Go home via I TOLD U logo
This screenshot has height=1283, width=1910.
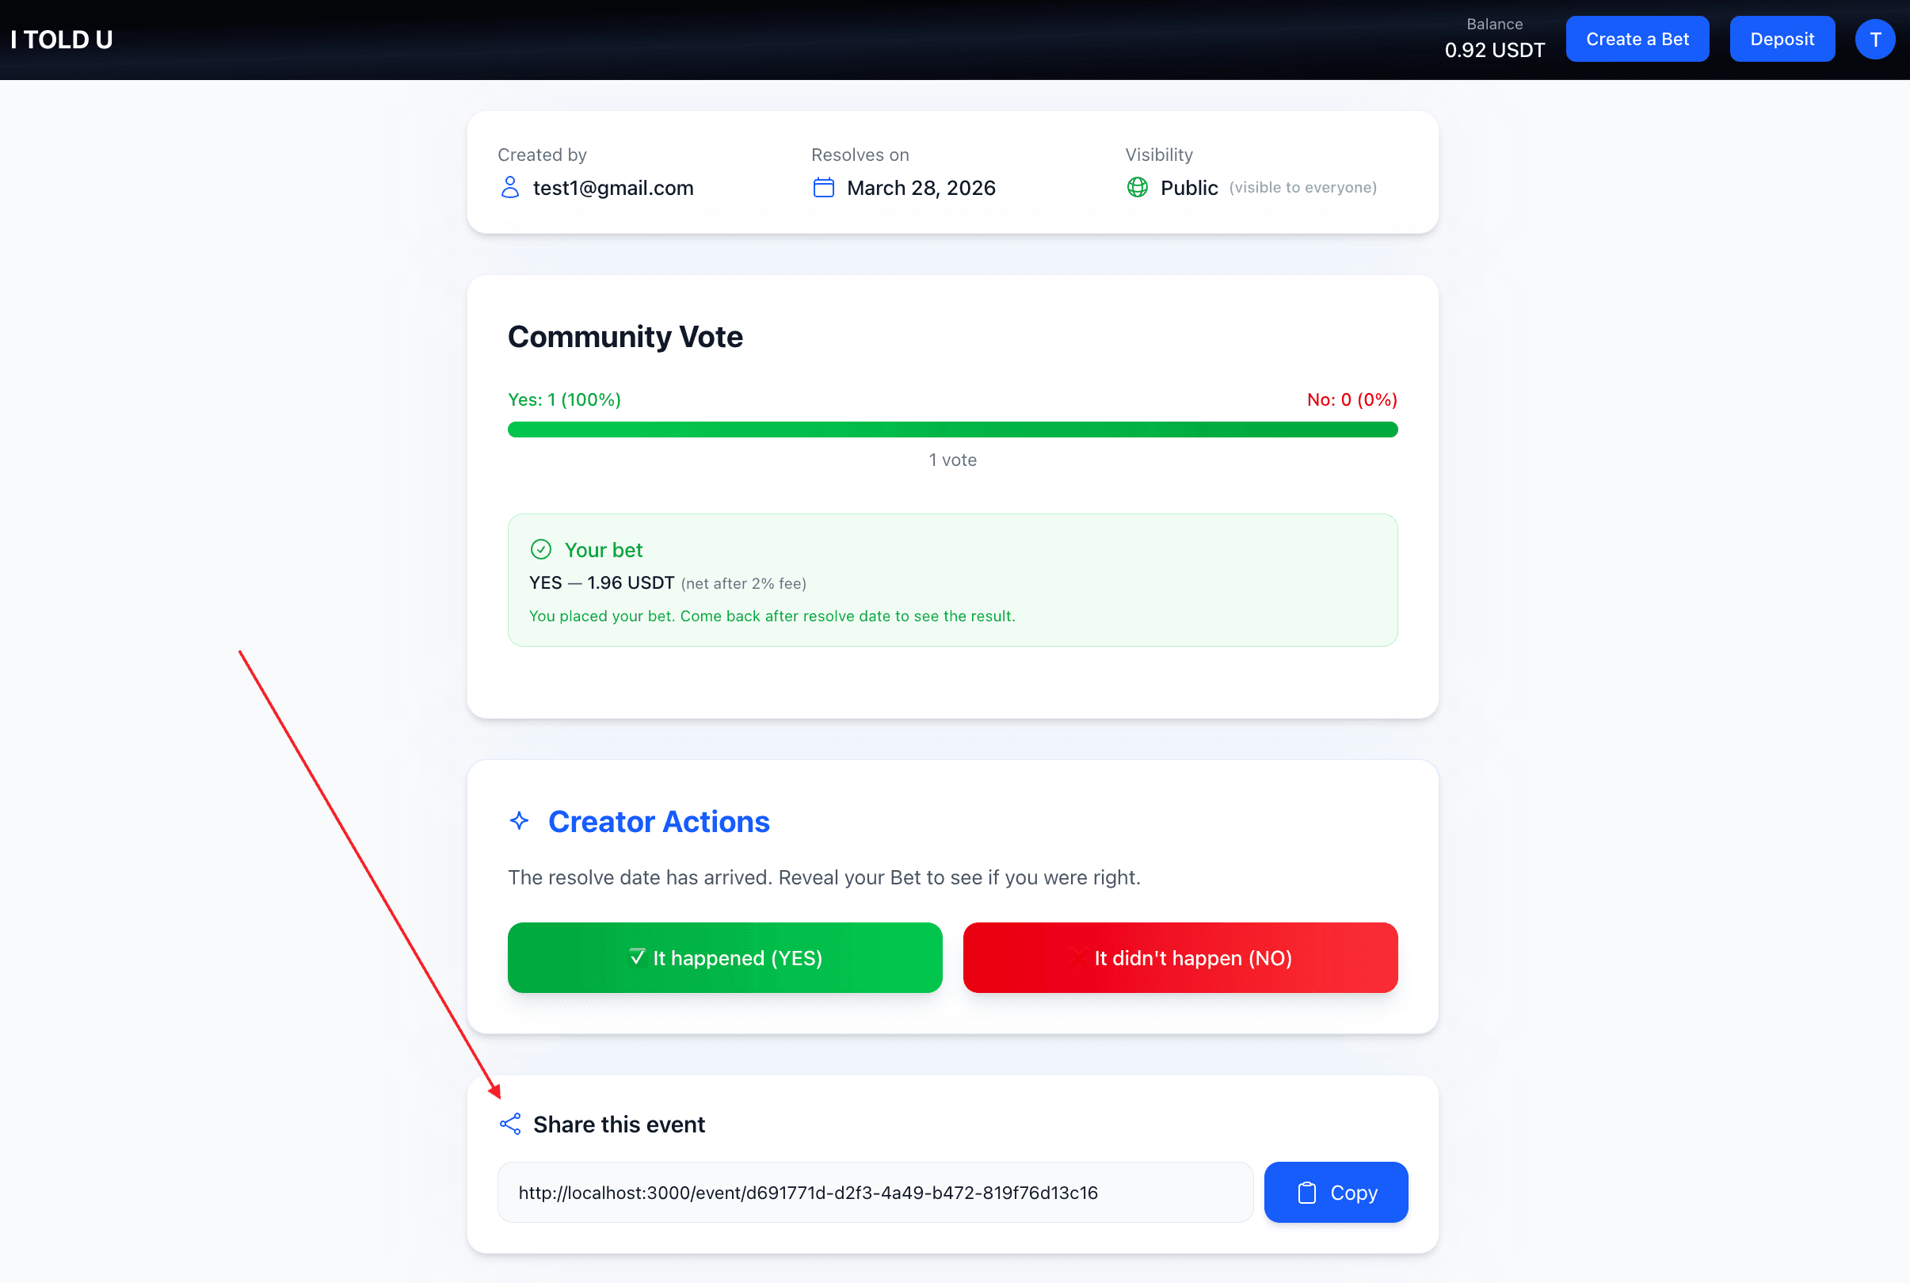pos(61,40)
